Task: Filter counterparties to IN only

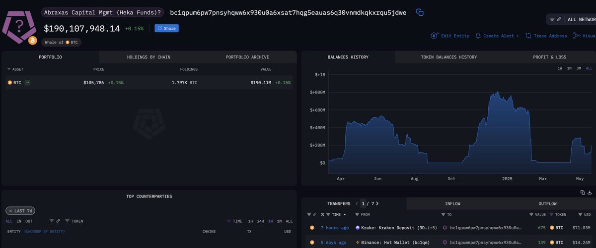Action: click(x=19, y=221)
